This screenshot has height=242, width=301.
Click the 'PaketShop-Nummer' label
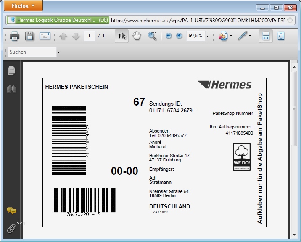[232, 113]
